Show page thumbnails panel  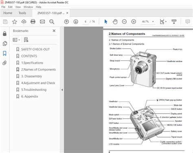pos(5,43)
